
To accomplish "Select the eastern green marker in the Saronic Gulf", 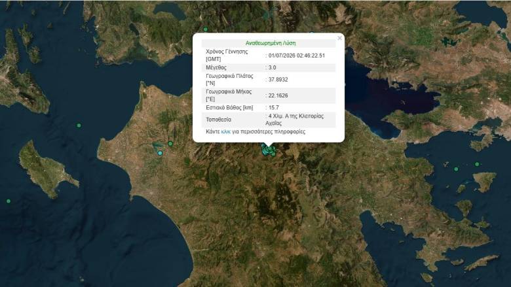I will (477, 165).
